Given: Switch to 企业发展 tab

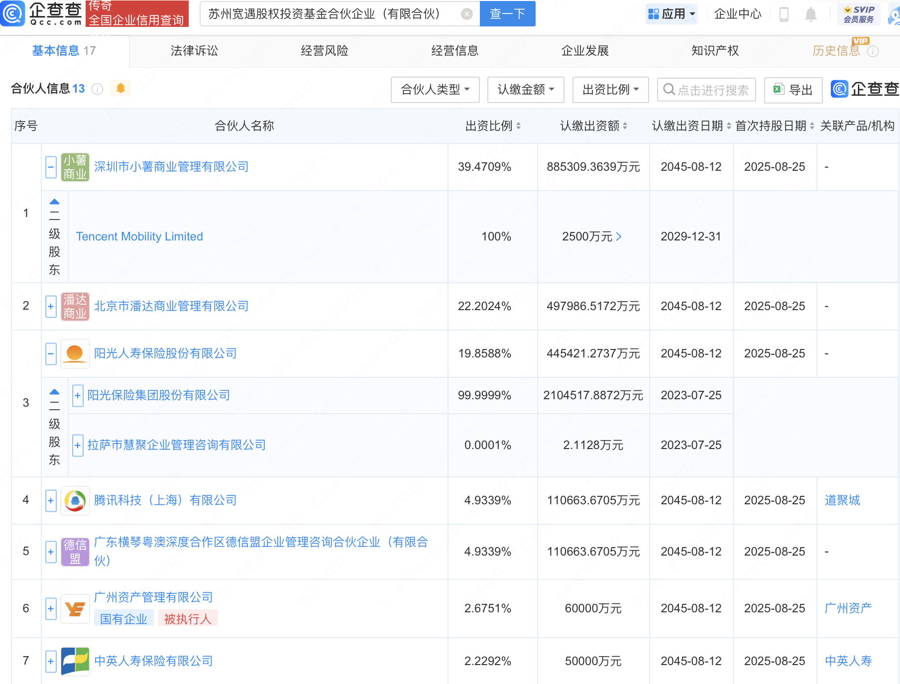Looking at the screenshot, I should [x=585, y=51].
